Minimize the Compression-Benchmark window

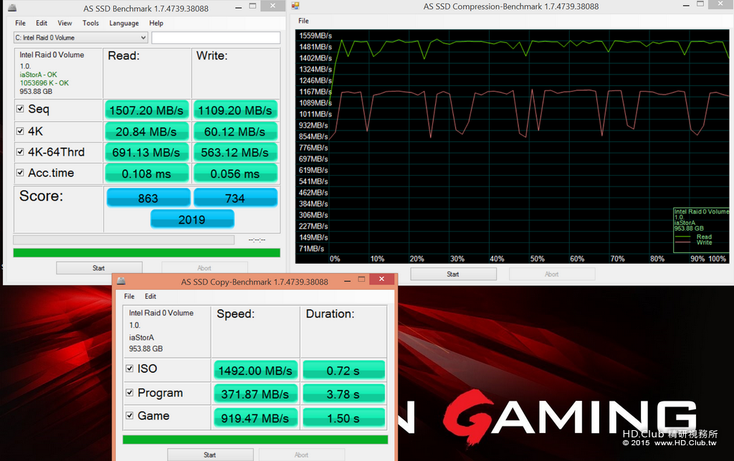pos(686,6)
